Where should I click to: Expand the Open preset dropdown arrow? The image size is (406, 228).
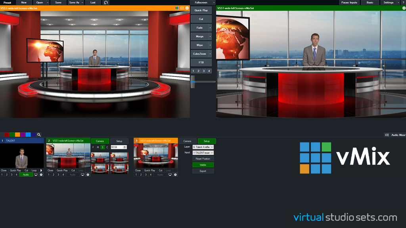click(48, 3)
